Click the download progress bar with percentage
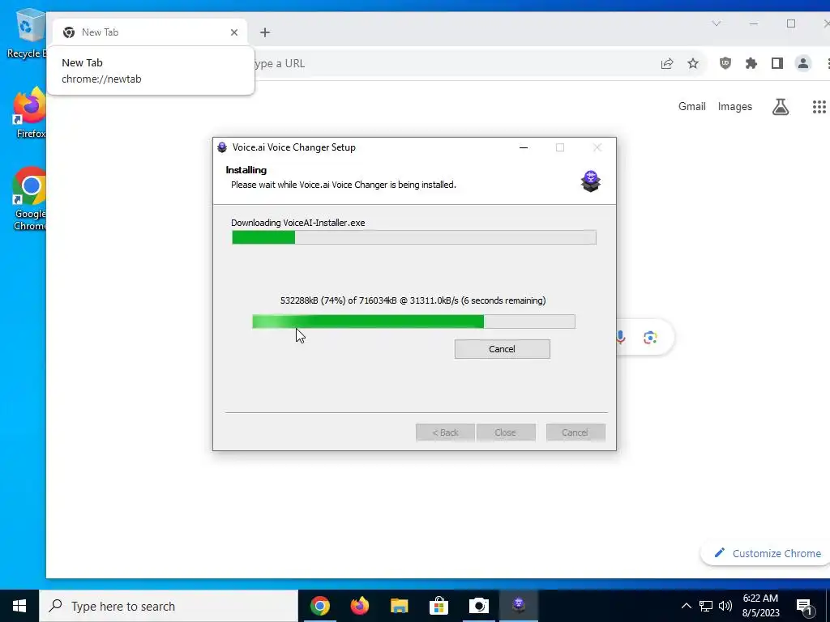The image size is (830, 622). pyautogui.click(x=413, y=322)
